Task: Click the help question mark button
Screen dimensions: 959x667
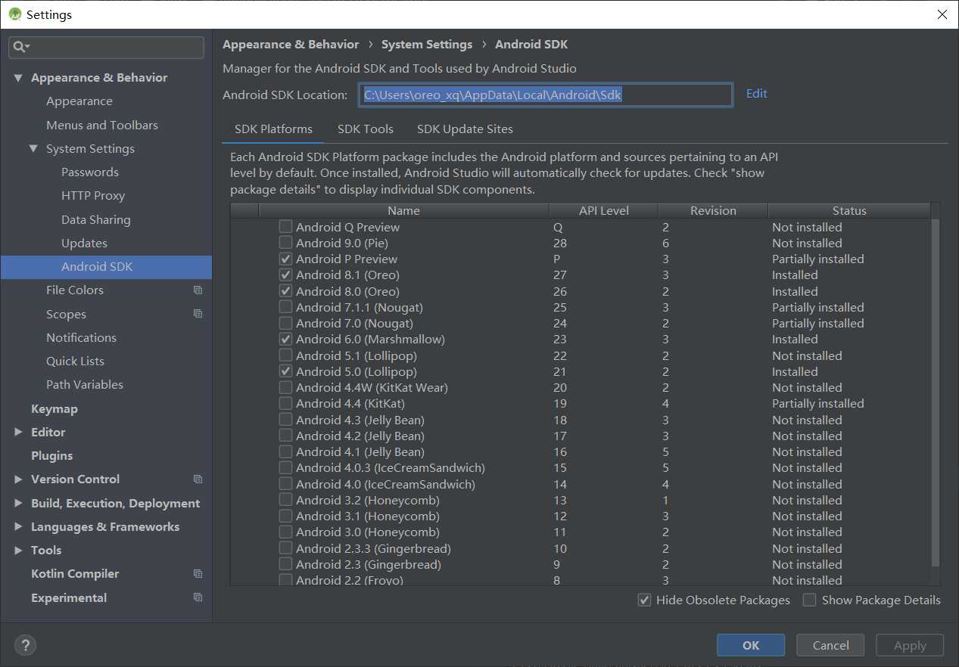Action: (26, 645)
